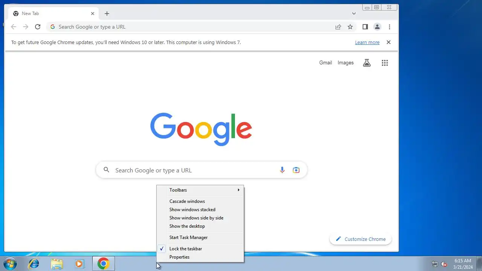Open the taskbar clock and date

click(463, 264)
